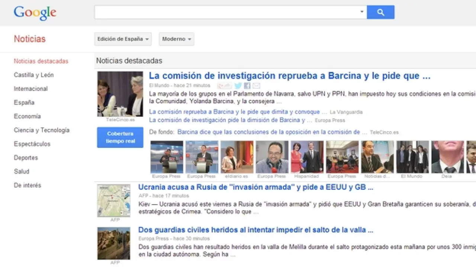
Task: Select Castilla y León in sidebar
Action: click(34, 75)
